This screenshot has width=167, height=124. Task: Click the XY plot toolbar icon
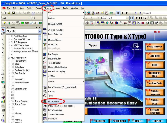click(x=138, y=23)
